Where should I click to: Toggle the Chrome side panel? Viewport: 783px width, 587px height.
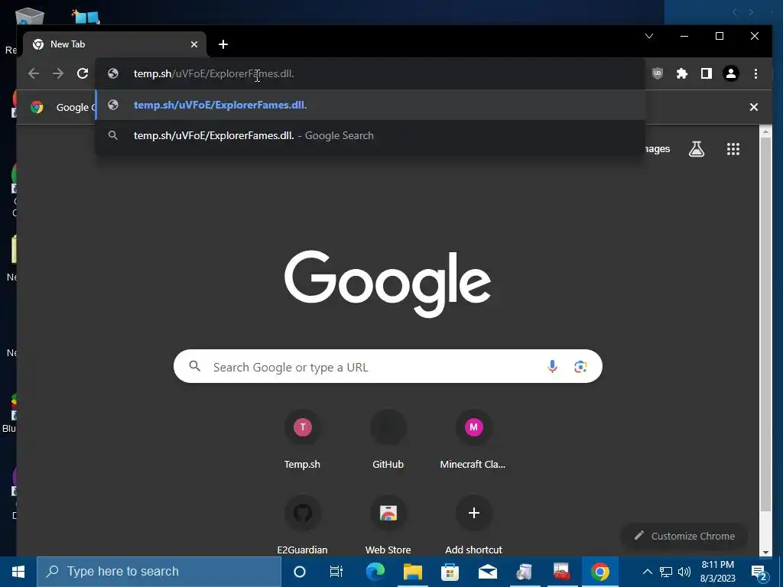click(706, 74)
